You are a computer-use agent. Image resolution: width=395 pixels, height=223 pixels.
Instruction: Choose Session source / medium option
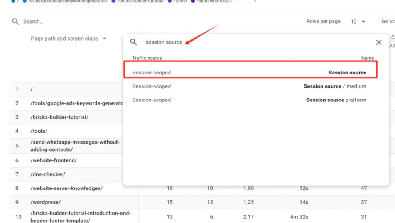250,86
